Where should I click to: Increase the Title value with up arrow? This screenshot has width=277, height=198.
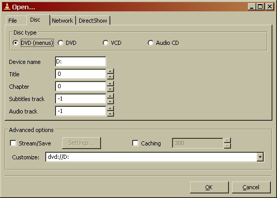[x=110, y=72]
